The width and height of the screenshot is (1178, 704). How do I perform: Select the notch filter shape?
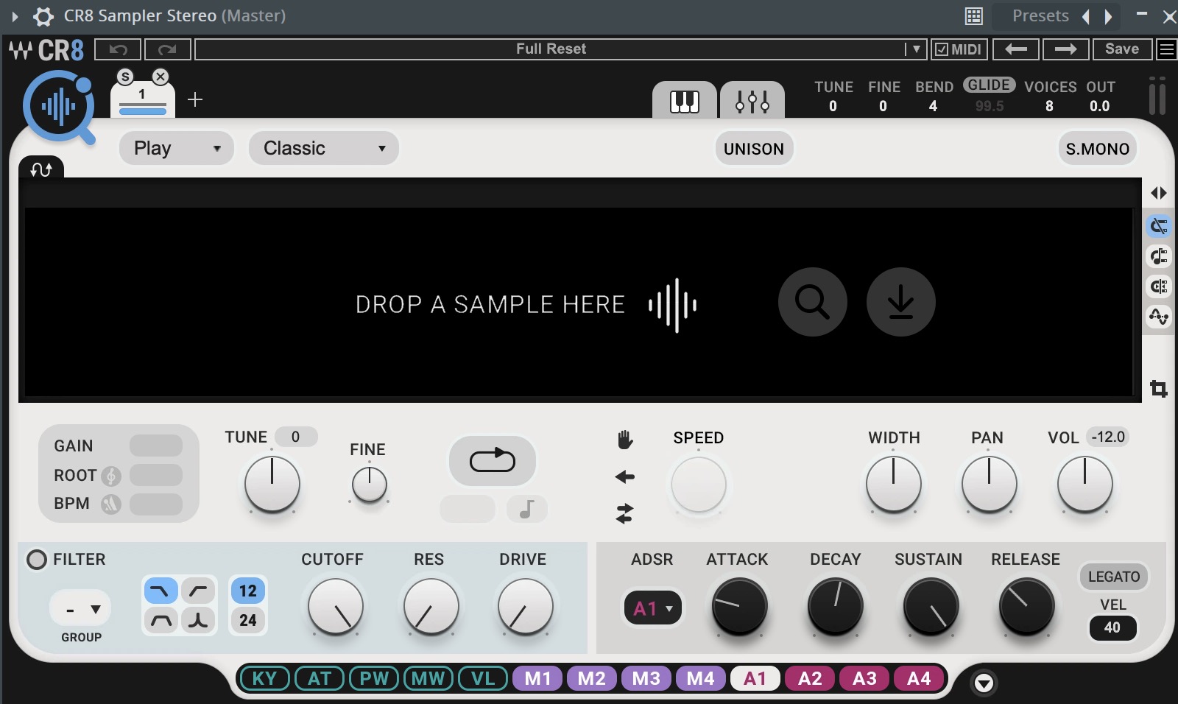197,621
